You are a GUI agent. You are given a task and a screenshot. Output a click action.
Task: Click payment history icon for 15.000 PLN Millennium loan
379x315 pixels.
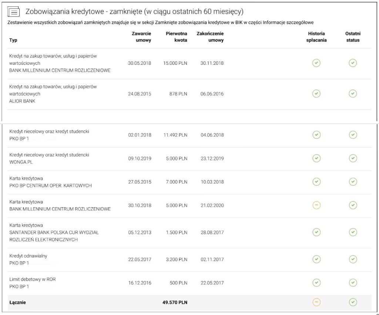(316, 63)
